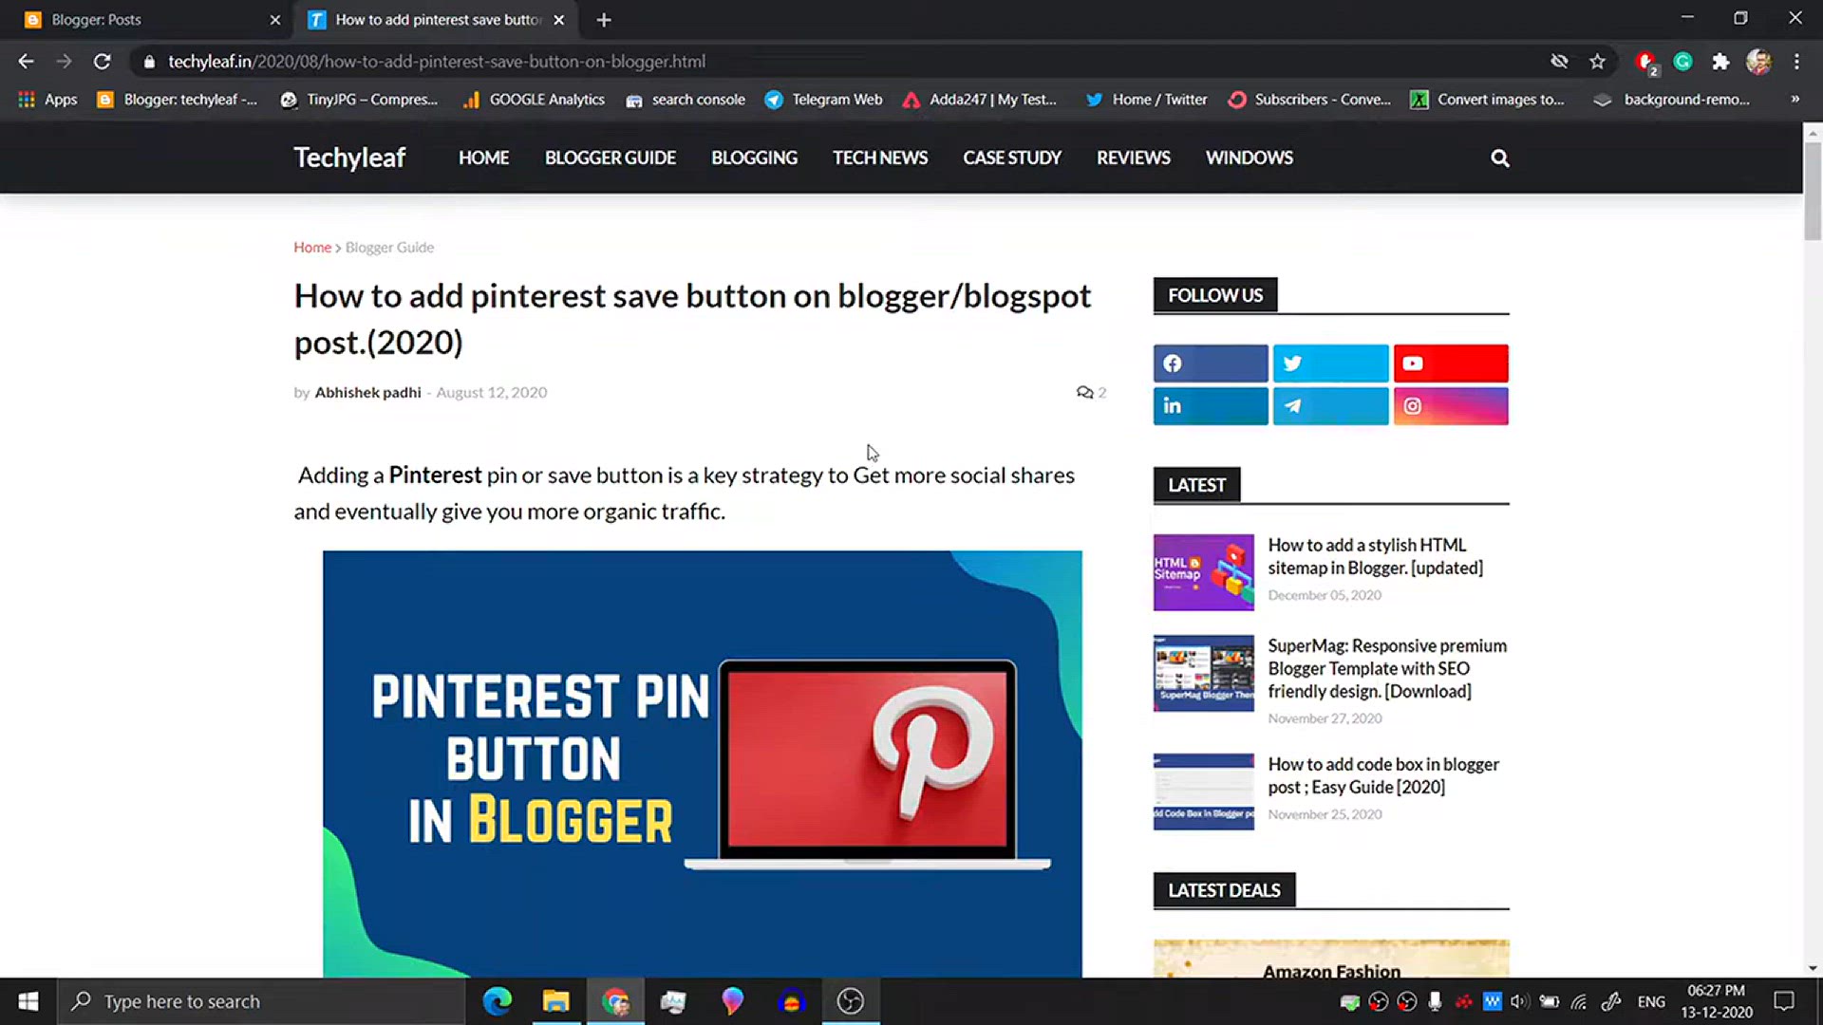Open Windows Start menu

(x=28, y=1001)
